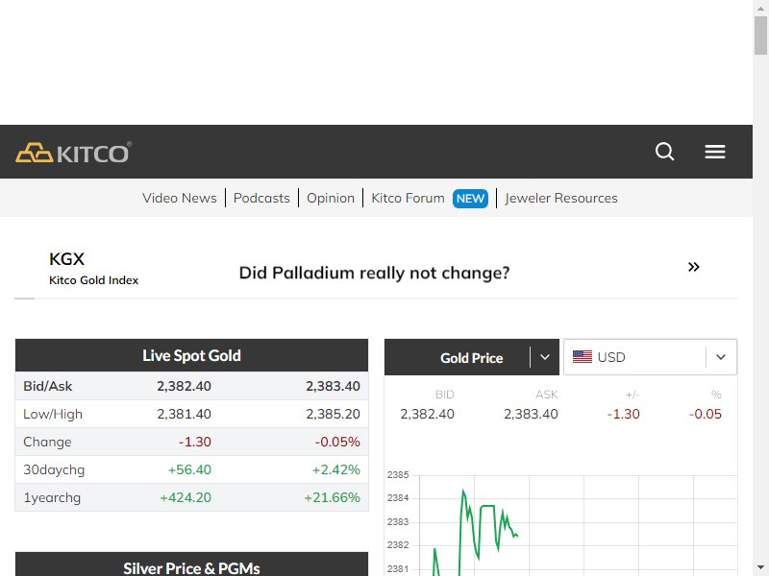Click the 30daychg percent +2.42%
Image resolution: width=769 pixels, height=576 pixels.
click(335, 469)
